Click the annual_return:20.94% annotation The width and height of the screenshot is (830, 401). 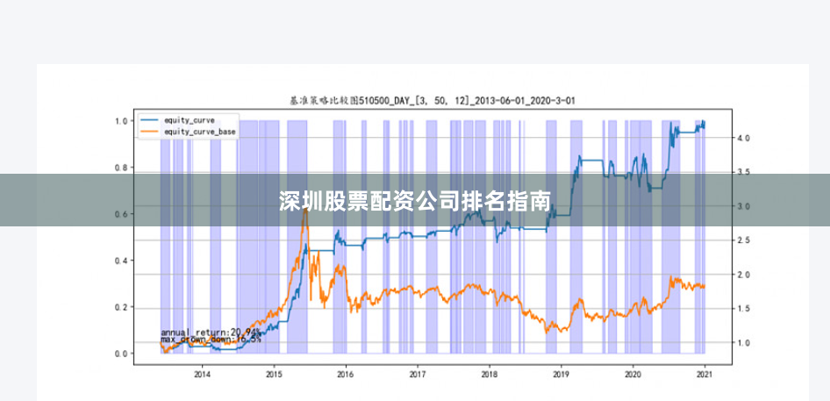(211, 333)
